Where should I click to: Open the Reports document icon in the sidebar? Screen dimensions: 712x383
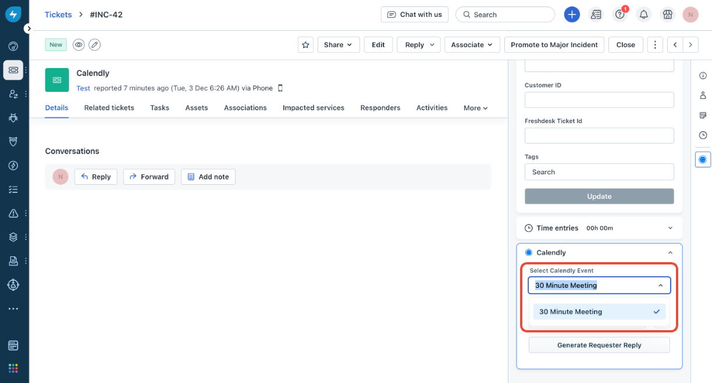tap(13, 261)
